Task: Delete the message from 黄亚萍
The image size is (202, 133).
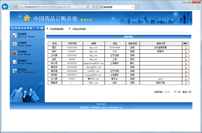Action: [186, 67]
